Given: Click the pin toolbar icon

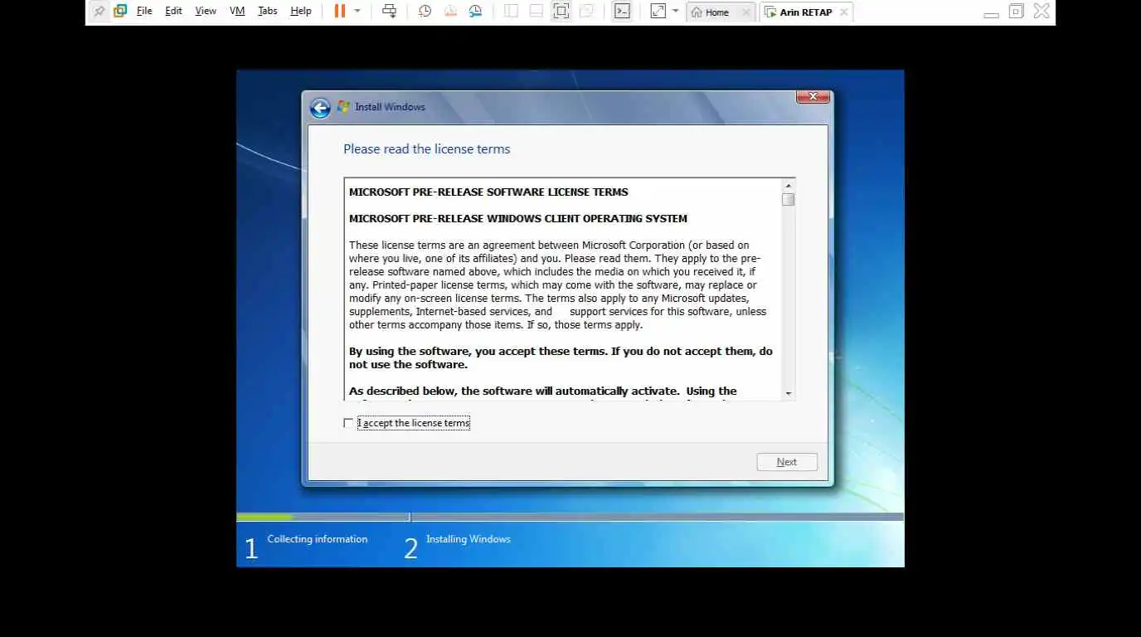Looking at the screenshot, I should (100, 12).
